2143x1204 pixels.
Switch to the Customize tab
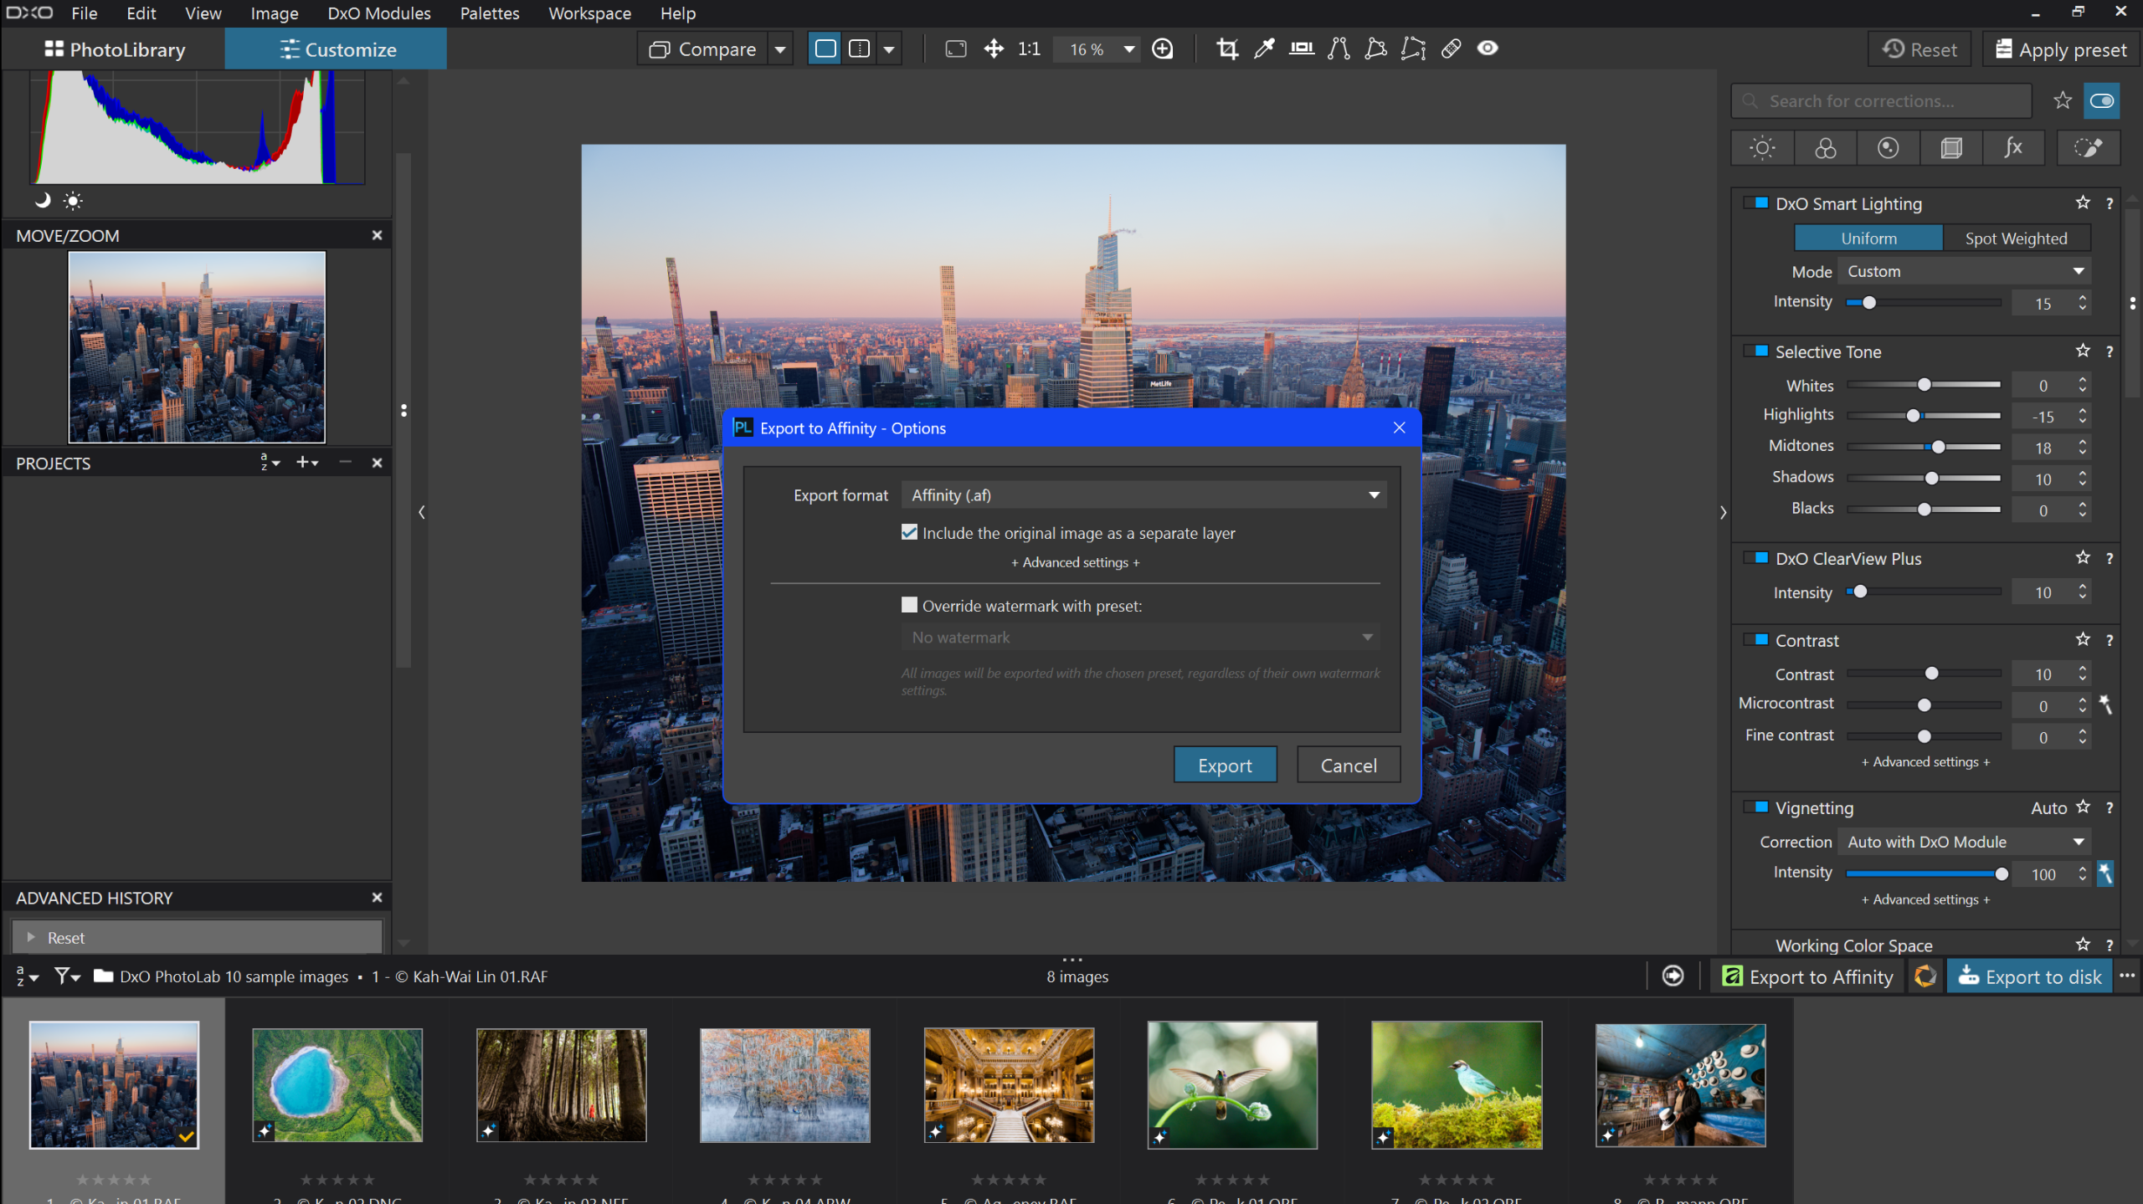pyautogui.click(x=337, y=49)
